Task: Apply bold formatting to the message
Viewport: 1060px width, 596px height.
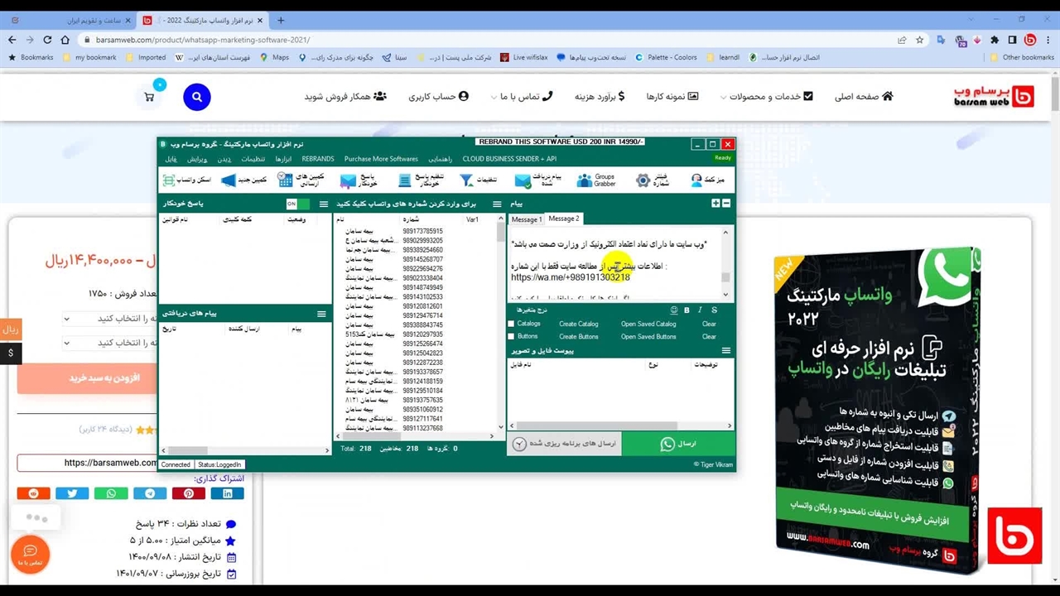Action: (x=687, y=310)
